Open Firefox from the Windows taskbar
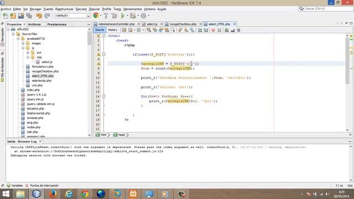The height and width of the screenshot is (199, 354). pos(53,194)
